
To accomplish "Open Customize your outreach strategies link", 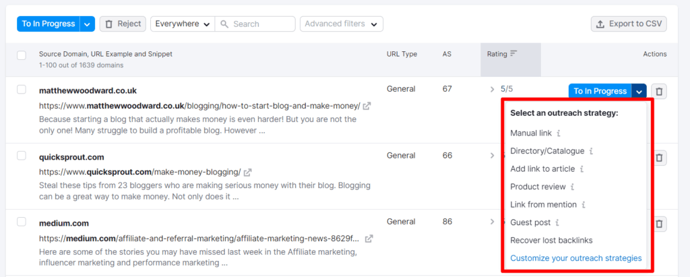I will pos(576,258).
